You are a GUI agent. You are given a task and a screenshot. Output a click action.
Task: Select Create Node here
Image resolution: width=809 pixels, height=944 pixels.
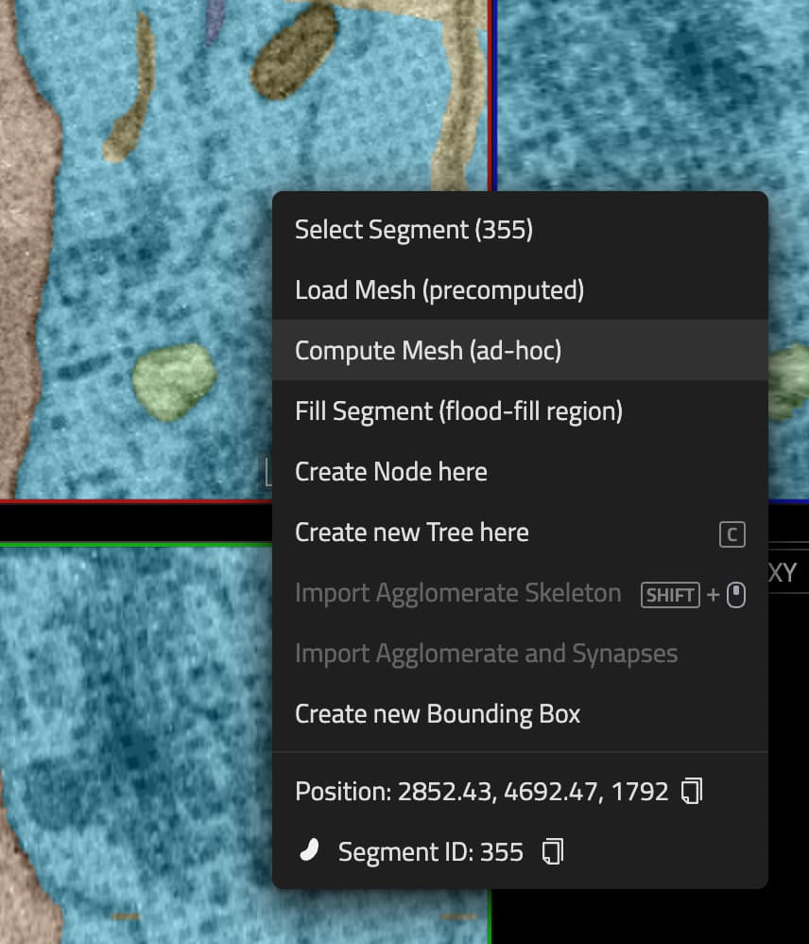(x=390, y=471)
